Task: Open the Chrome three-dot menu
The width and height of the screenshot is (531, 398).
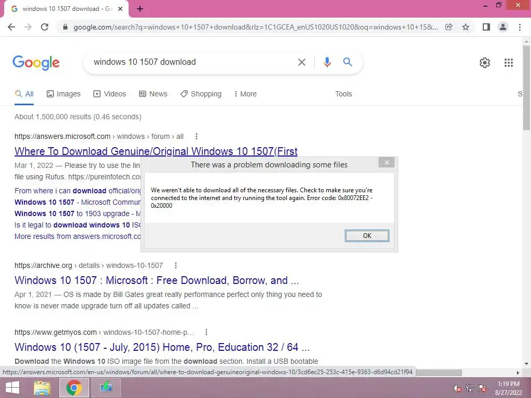Action: 520,27
